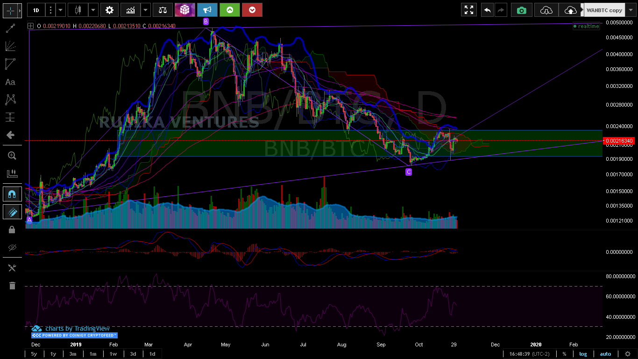Activate the zoom in tool

coord(12,156)
